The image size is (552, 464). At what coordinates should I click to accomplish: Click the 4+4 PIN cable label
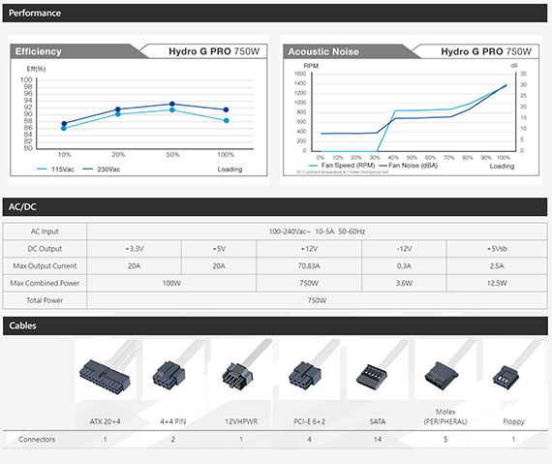[173, 421]
